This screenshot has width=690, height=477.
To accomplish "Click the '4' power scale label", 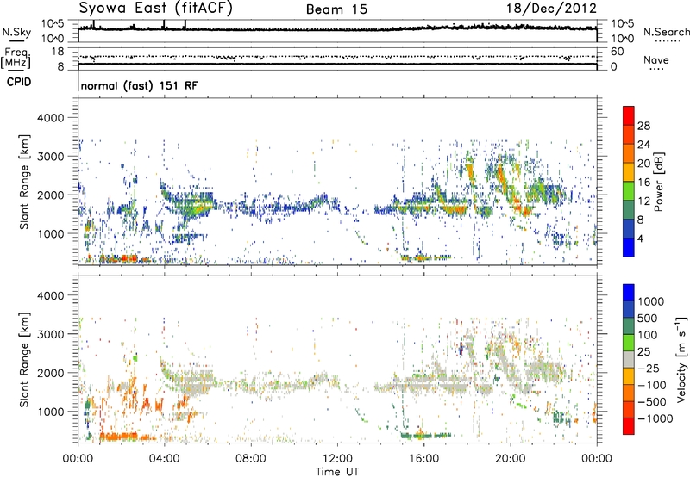I will (641, 238).
